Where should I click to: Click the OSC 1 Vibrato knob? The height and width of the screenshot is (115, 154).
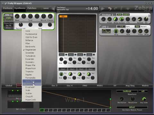50,16
